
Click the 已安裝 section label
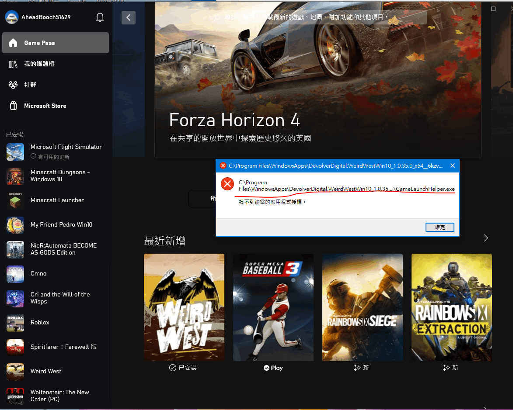[15, 134]
